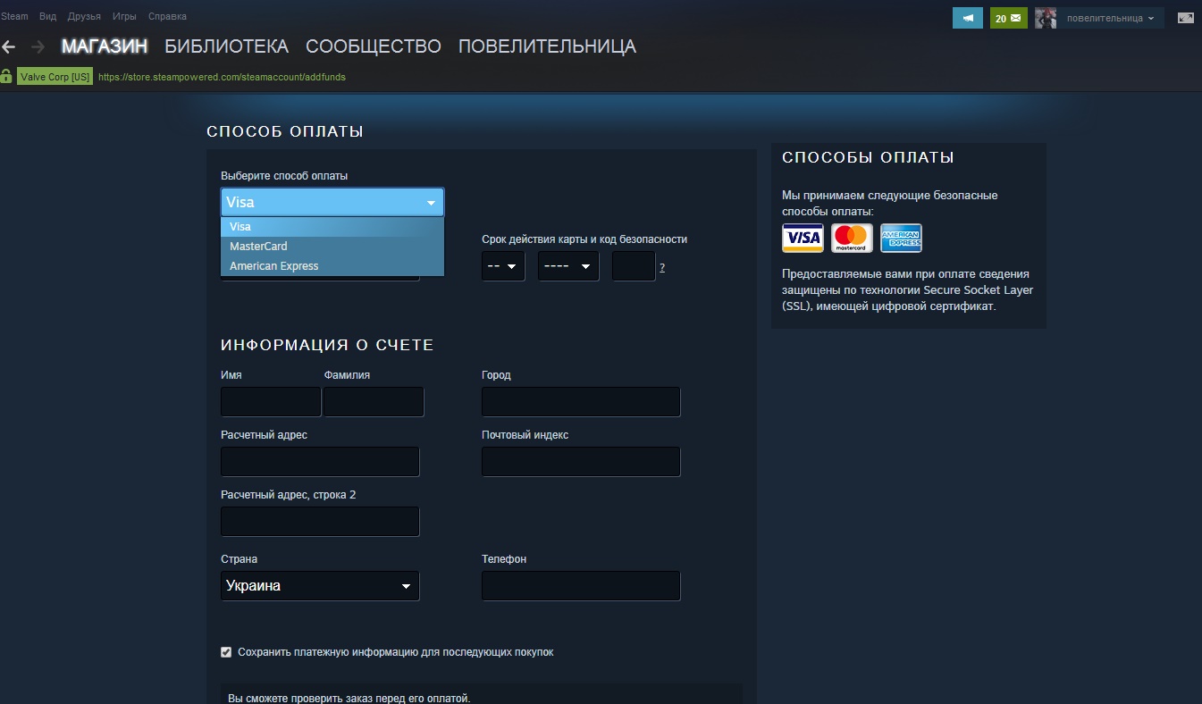Screen dimensions: 1202x704
Task: Click the Valve Corp [US] certificate badge
Action: coord(55,77)
